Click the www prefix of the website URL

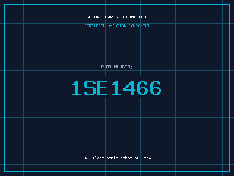pos(86,158)
